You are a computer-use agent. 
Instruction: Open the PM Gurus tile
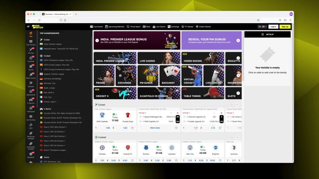tap(148, 76)
